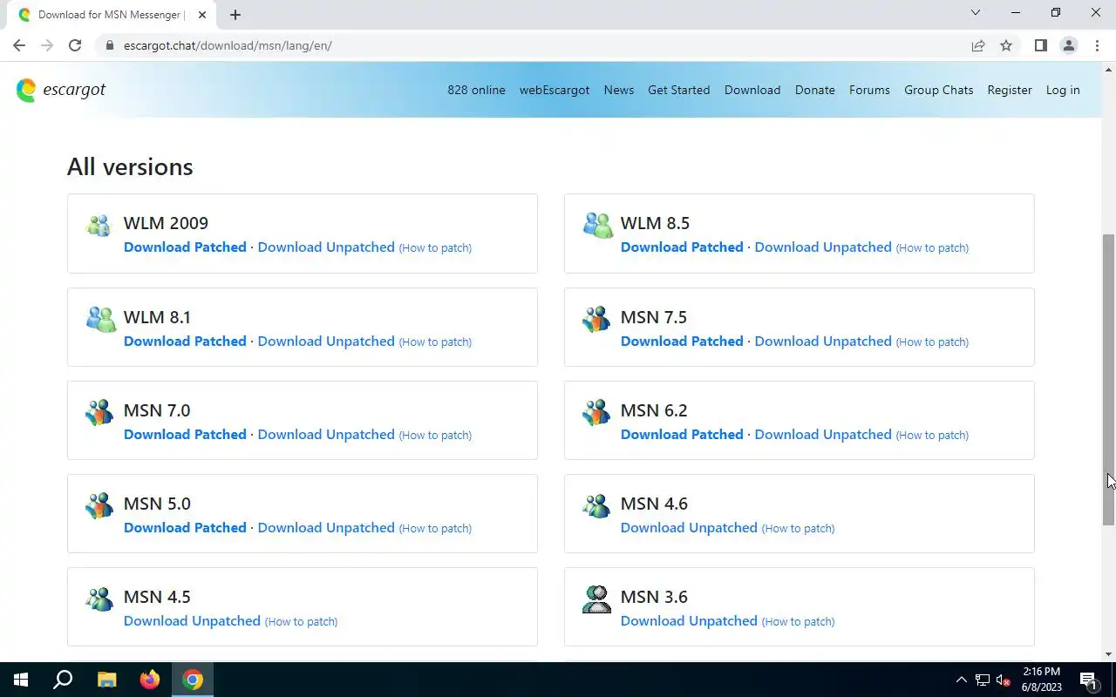The height and width of the screenshot is (697, 1116).
Task: Click the WLM 2009 messenger icon
Action: [x=99, y=226]
